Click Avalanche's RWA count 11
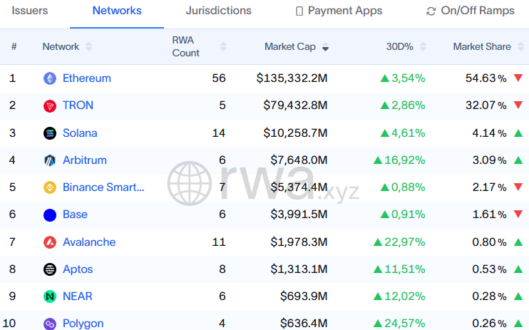Viewport: 529px width, 330px height. coord(219,242)
